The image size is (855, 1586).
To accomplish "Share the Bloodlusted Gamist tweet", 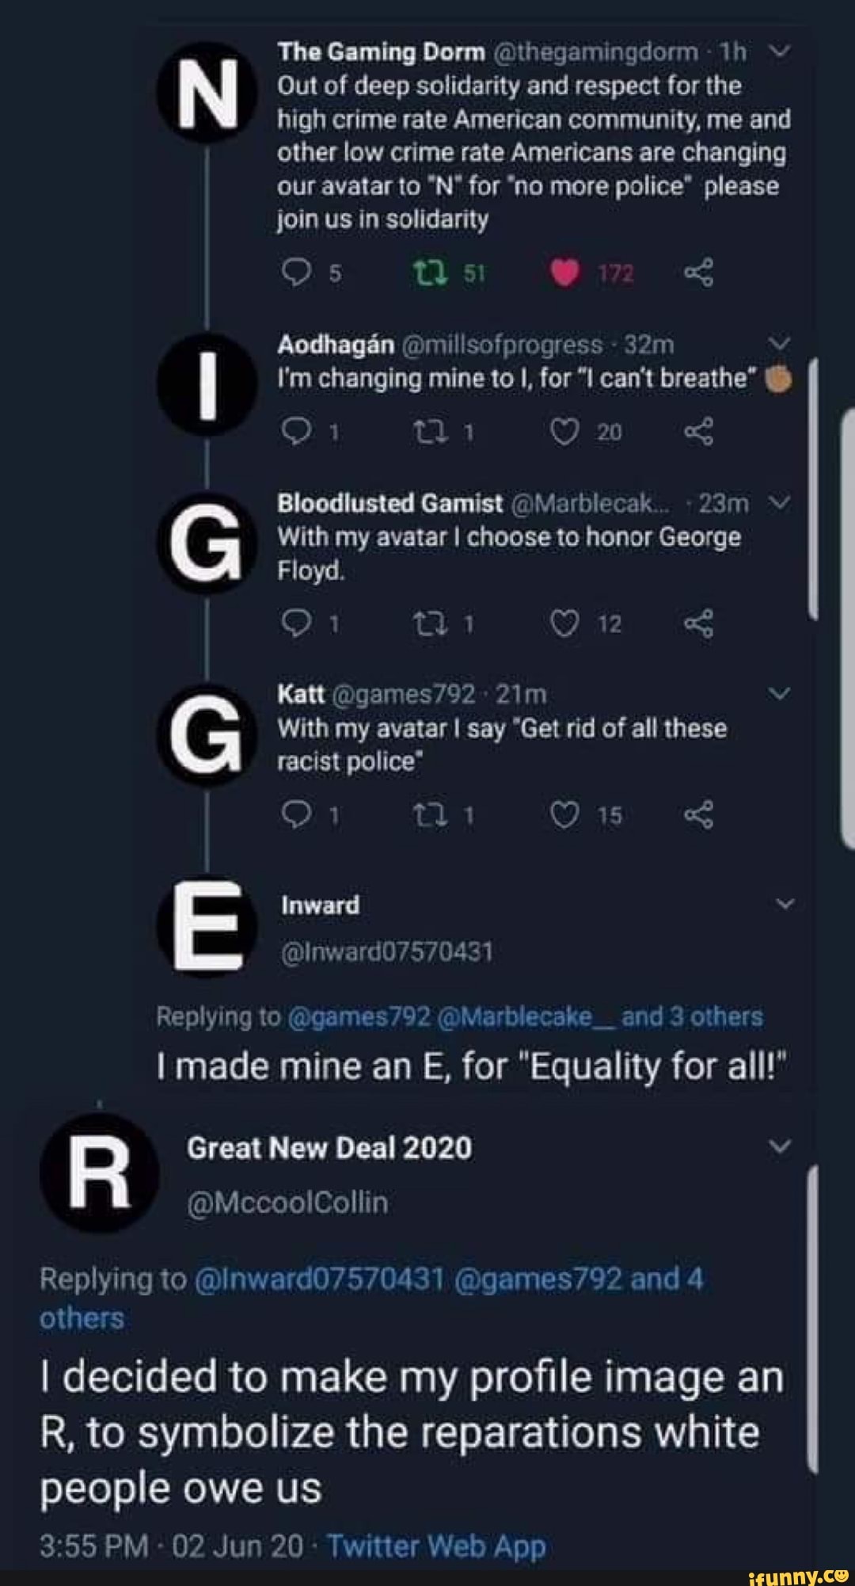I will (x=698, y=624).
